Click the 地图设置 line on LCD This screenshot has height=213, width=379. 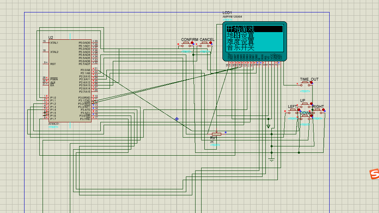click(x=240, y=35)
